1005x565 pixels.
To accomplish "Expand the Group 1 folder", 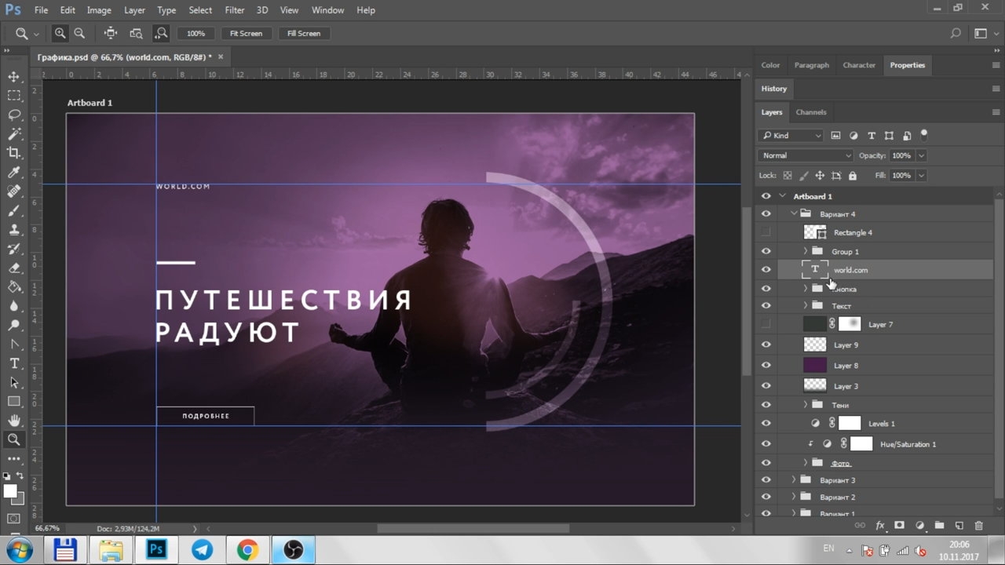I will 805,251.
